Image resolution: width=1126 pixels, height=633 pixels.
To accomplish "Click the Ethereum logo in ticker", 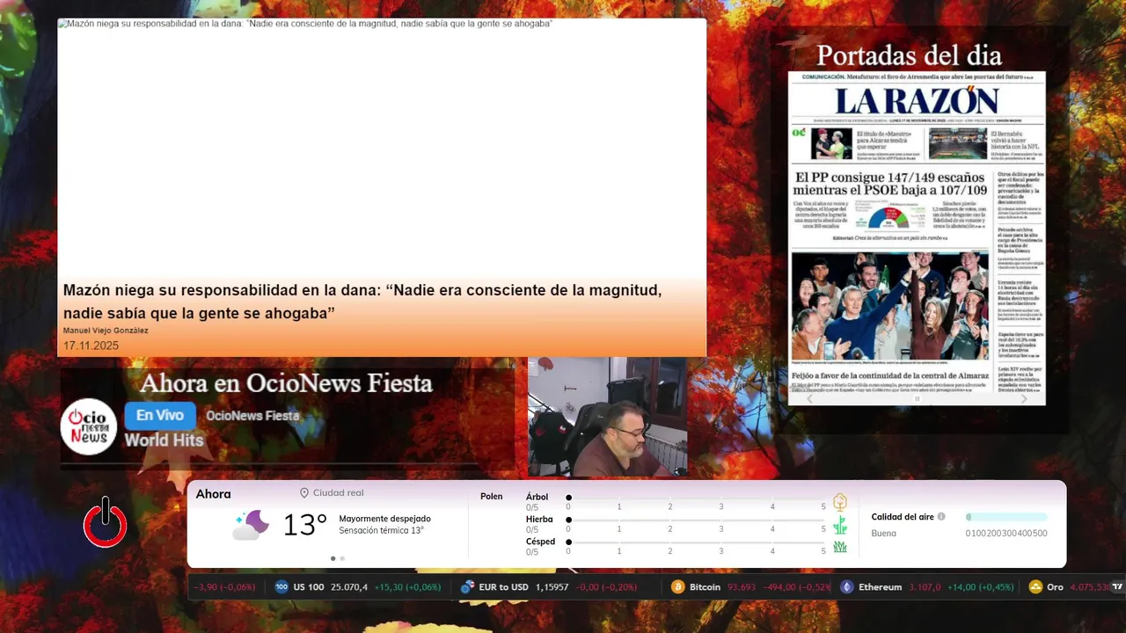I will 846,587.
